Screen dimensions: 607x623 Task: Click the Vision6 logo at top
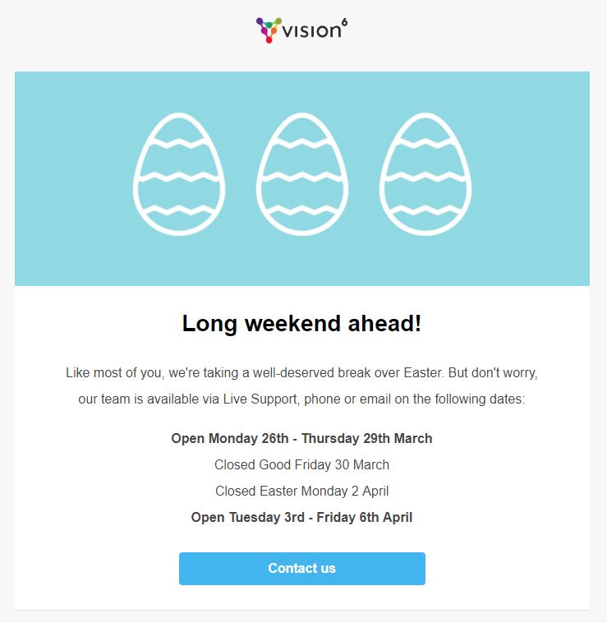pyautogui.click(x=301, y=30)
